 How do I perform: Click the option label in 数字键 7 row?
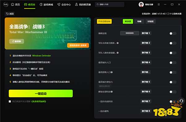[105, 102]
